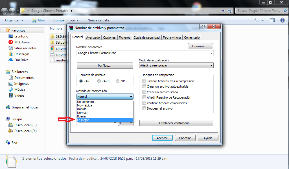Open the Modo de actualización dropdown
The width and height of the screenshot is (289, 169).
click(176, 65)
